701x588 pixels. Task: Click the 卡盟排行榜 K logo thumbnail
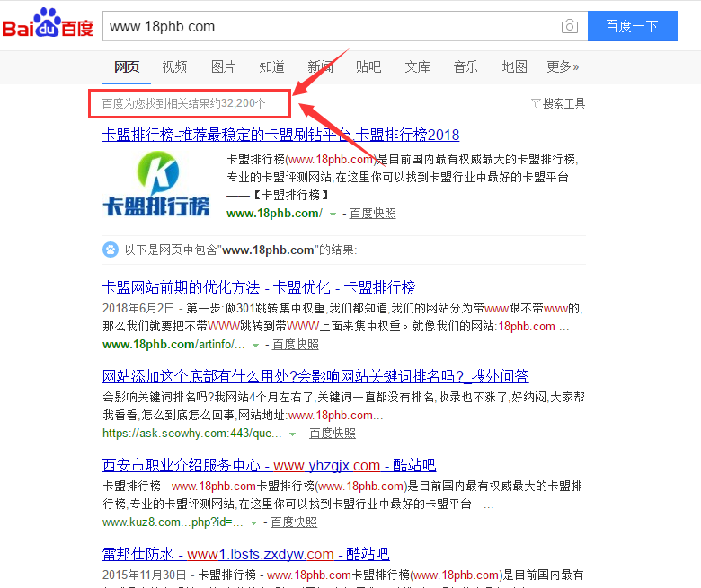[x=156, y=183]
